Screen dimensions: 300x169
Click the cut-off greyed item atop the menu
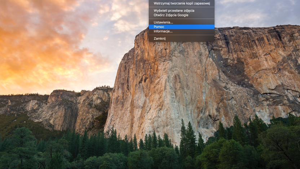181,0
